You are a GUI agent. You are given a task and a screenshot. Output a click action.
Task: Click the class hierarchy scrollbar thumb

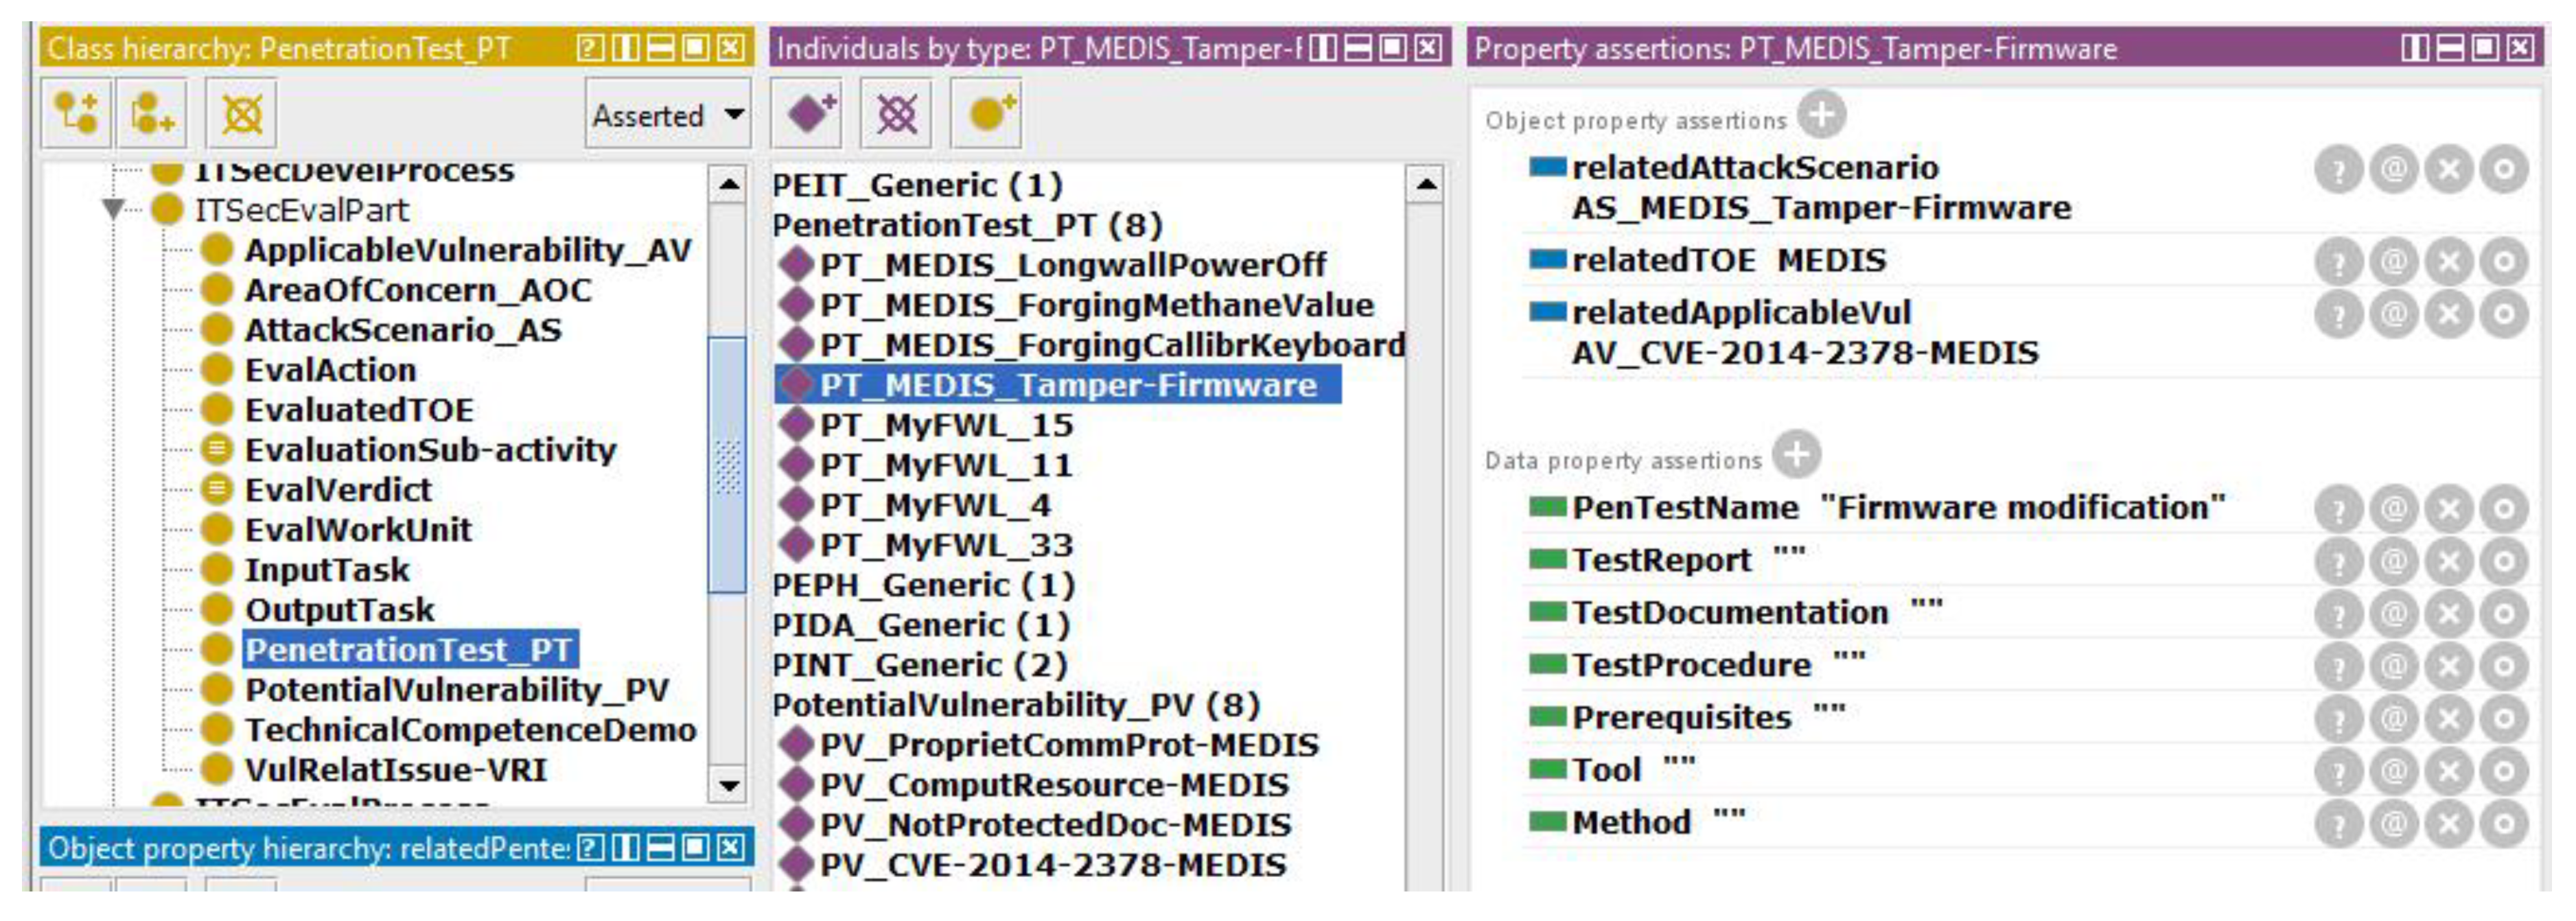[727, 465]
